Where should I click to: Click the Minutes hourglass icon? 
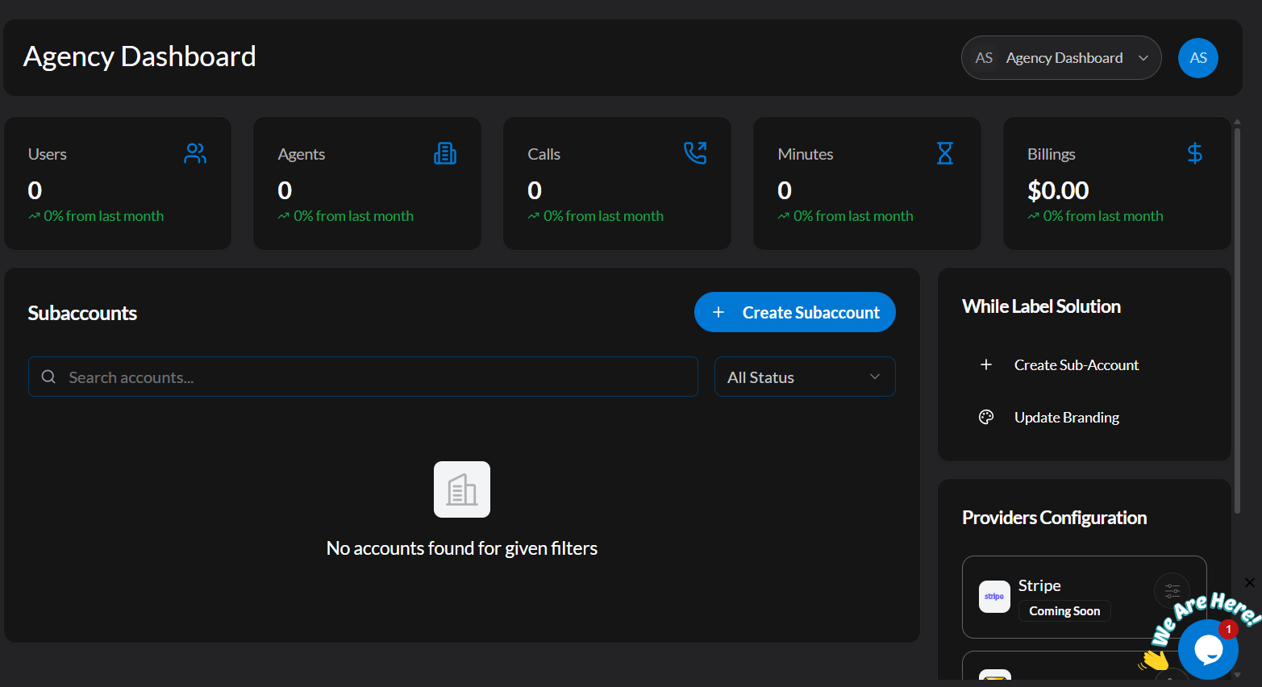pos(945,153)
